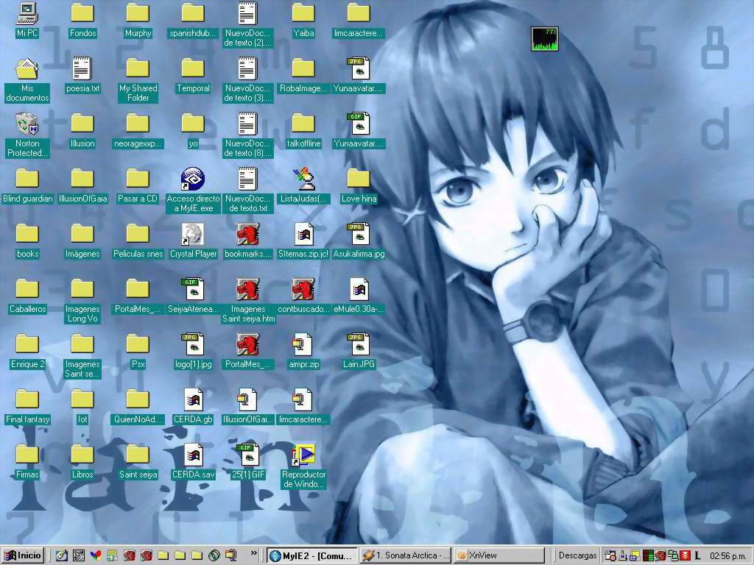Open the Lain.JPG image file

(x=359, y=345)
